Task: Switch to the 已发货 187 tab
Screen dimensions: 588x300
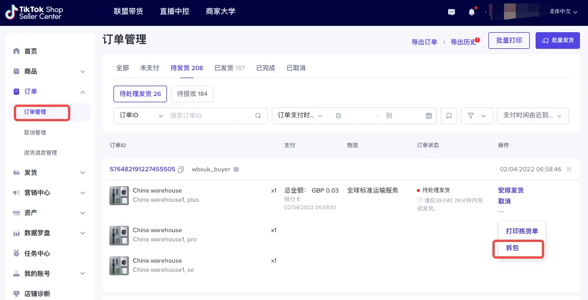Action: click(x=230, y=68)
